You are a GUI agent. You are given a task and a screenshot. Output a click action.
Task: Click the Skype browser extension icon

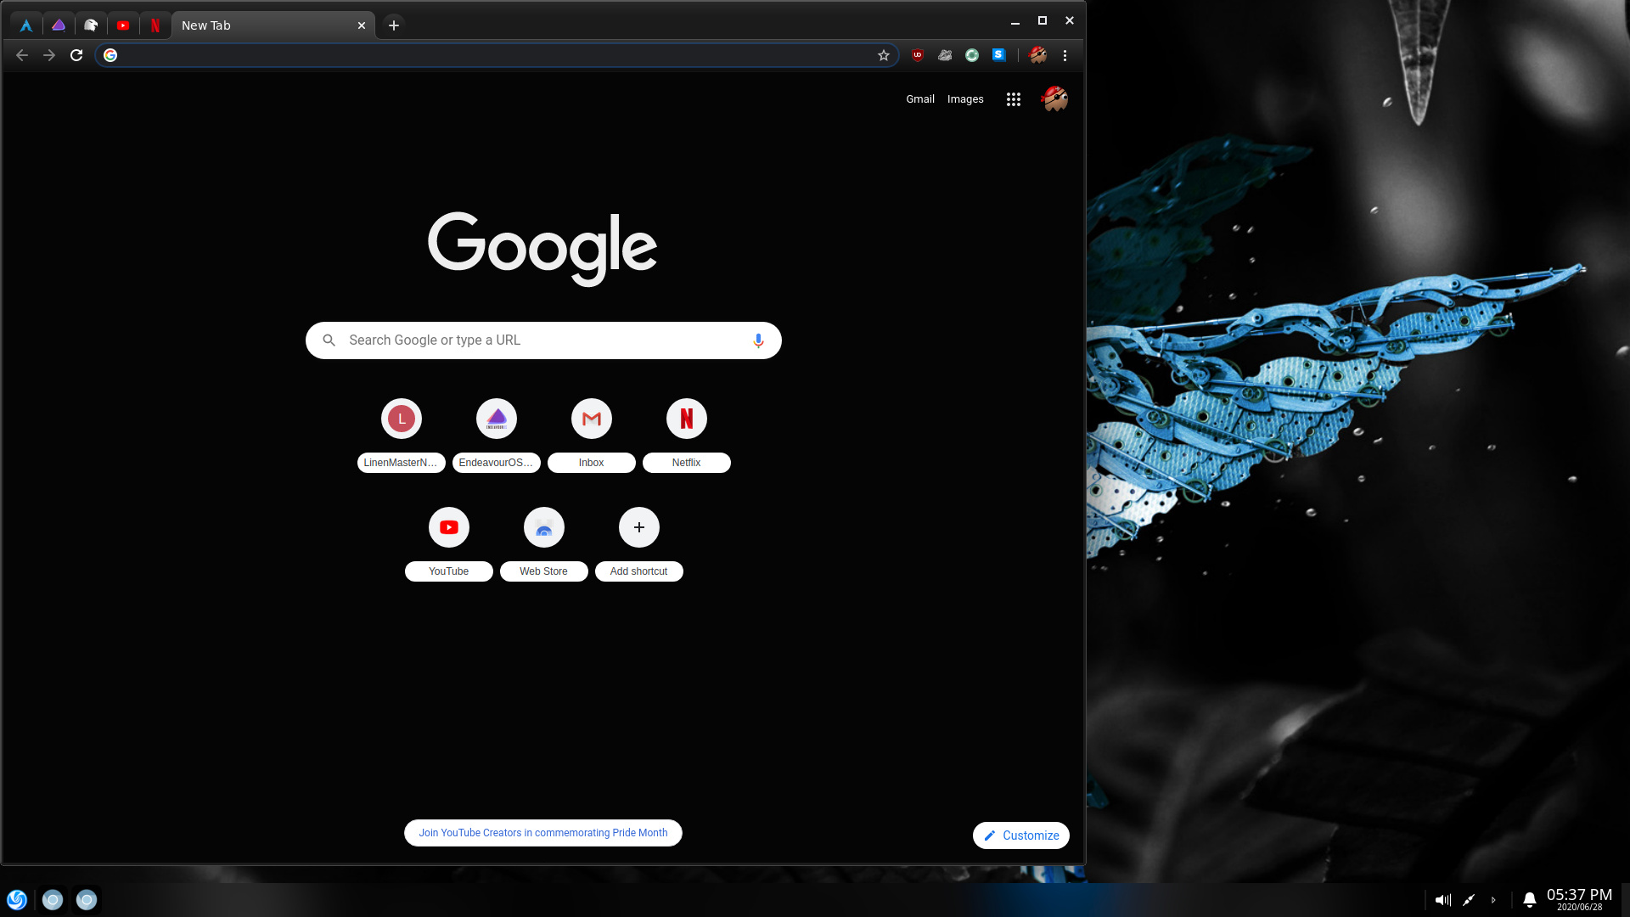[x=998, y=55]
